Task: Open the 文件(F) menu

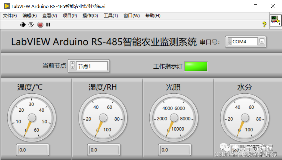Action: coord(10,16)
